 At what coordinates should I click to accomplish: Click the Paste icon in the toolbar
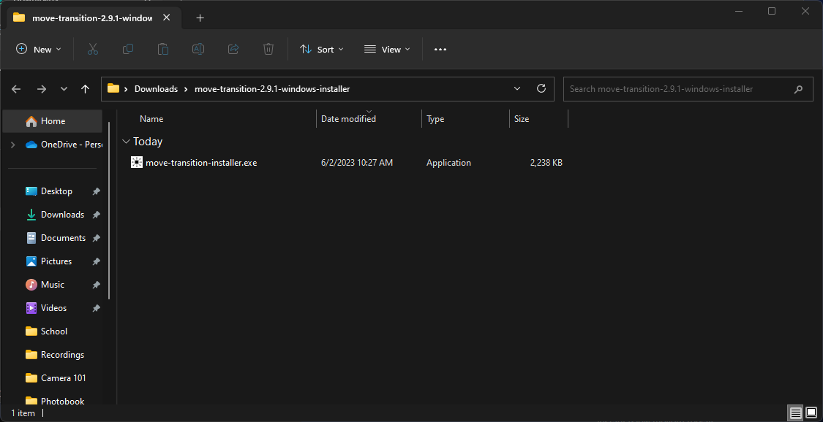pyautogui.click(x=162, y=49)
